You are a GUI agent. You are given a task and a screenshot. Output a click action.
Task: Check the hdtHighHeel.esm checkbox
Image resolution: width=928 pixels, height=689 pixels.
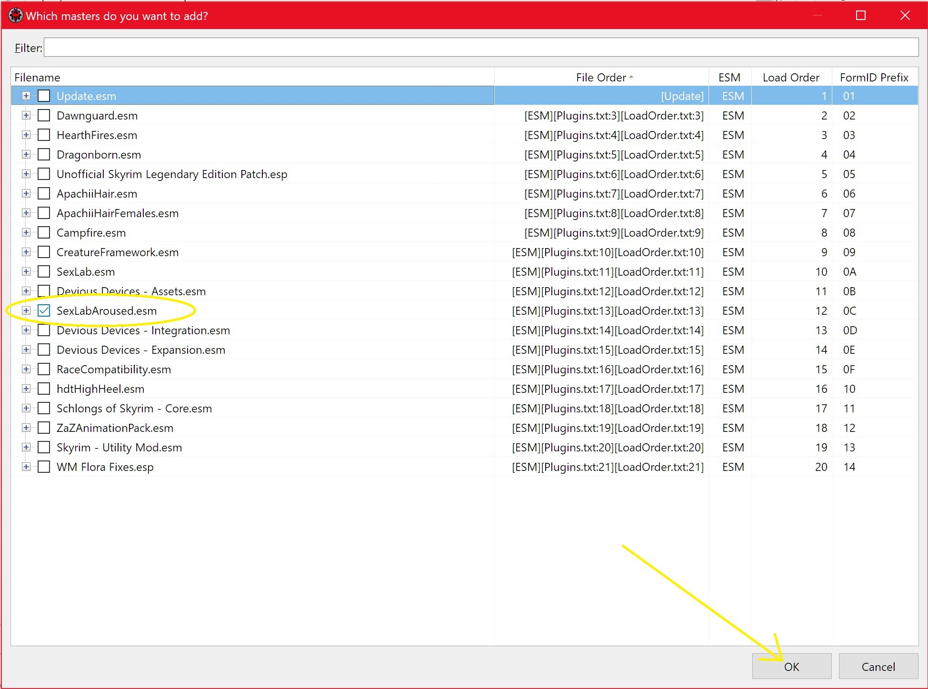pos(44,389)
